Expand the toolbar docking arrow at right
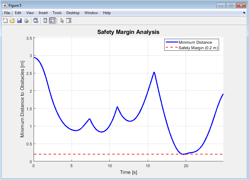Viewport: 249px width, 180px height. [x=244, y=13]
